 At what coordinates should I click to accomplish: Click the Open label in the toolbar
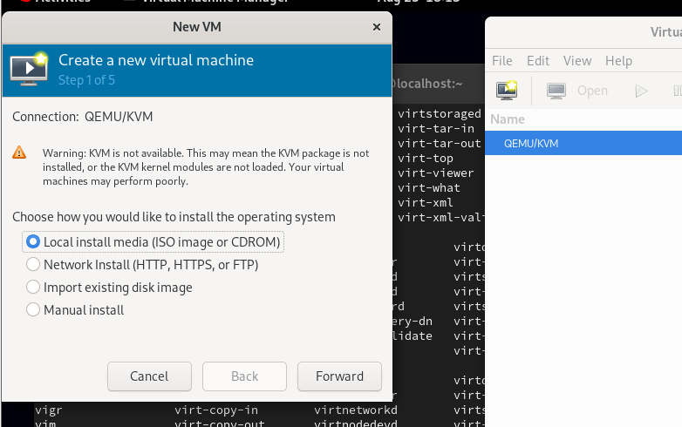tap(592, 91)
